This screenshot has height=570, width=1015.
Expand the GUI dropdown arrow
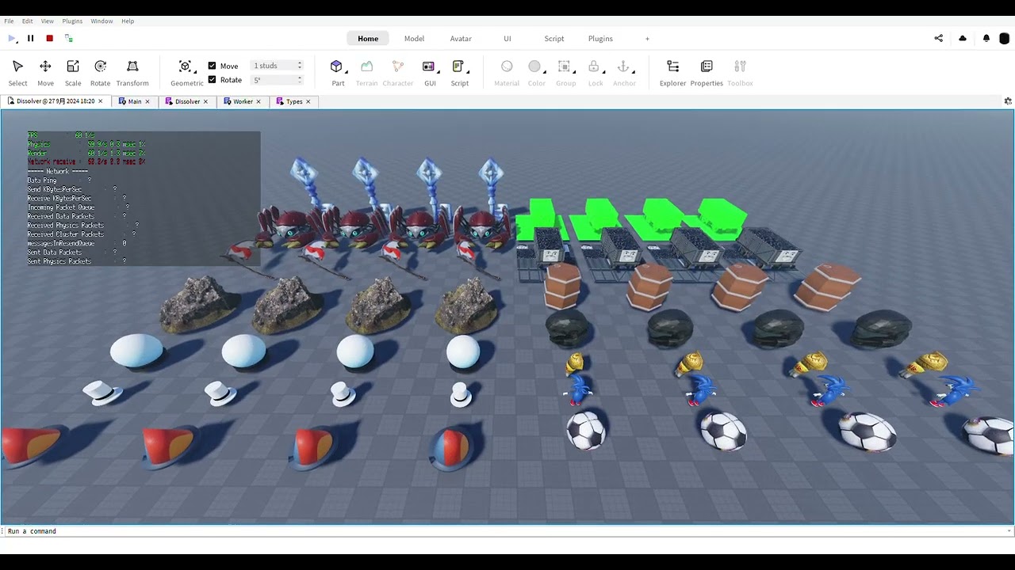pyautogui.click(x=438, y=73)
